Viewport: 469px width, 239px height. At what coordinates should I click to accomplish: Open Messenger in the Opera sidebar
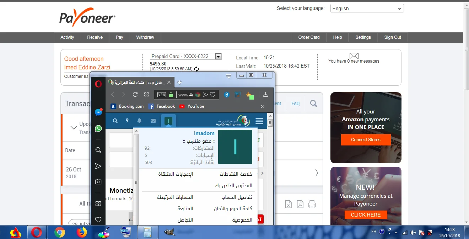[x=98, y=112]
